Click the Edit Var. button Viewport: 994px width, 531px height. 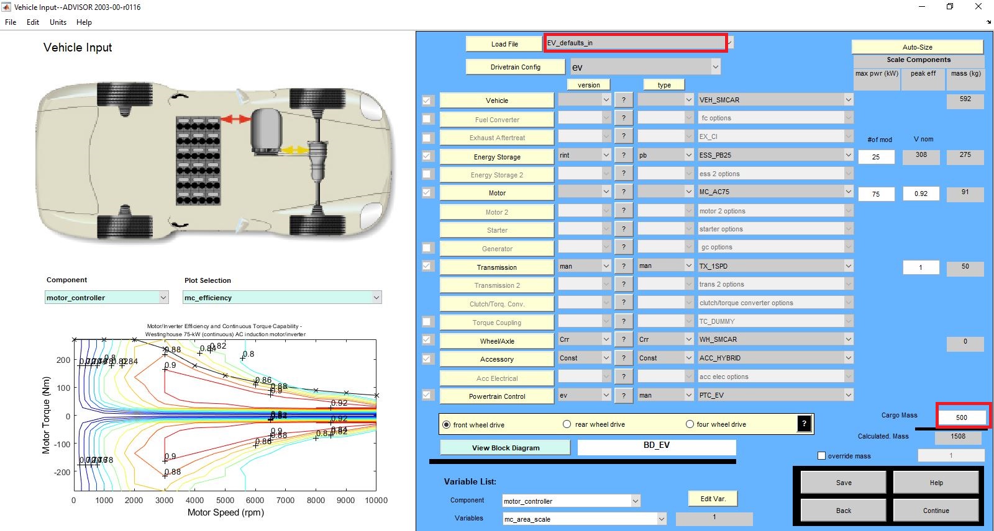point(713,499)
